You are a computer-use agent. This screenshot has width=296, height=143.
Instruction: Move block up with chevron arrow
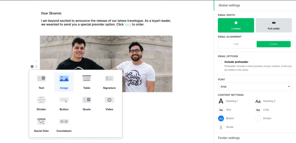pos(36,61)
